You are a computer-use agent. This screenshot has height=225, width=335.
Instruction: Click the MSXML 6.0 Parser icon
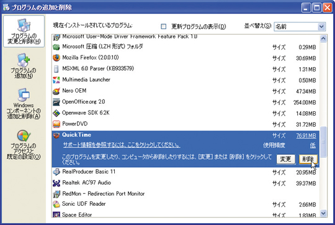[x=56, y=69]
